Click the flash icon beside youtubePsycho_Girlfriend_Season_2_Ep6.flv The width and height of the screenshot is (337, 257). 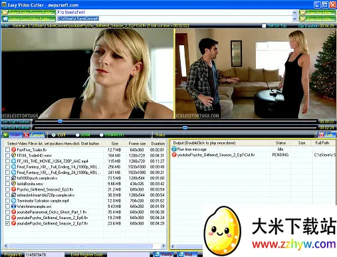(x=14, y=217)
